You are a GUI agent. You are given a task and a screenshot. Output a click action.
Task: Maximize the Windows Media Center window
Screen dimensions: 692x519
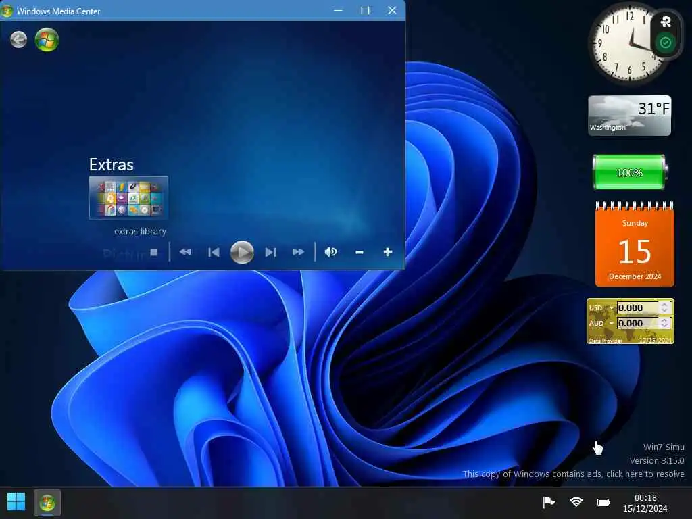coord(365,10)
